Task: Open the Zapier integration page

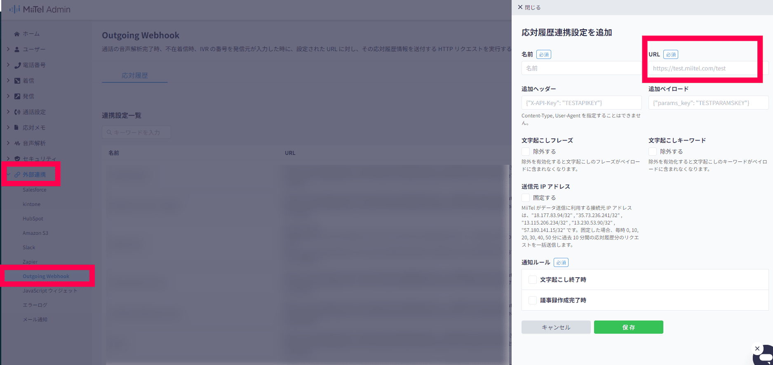Action: (x=30, y=262)
